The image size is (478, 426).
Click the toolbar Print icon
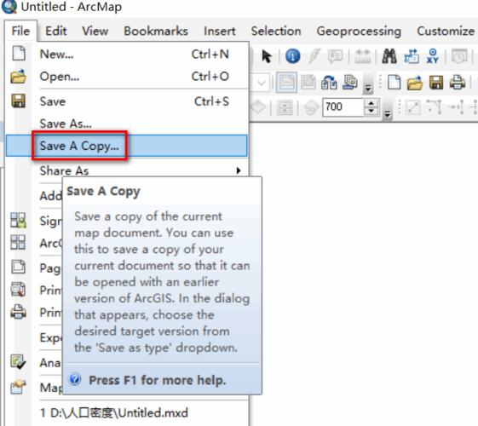458,83
